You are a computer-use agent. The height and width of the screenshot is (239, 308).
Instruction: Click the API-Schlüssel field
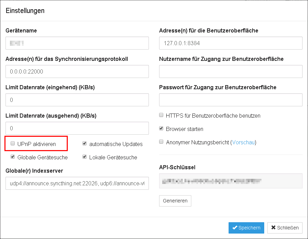coord(231,181)
